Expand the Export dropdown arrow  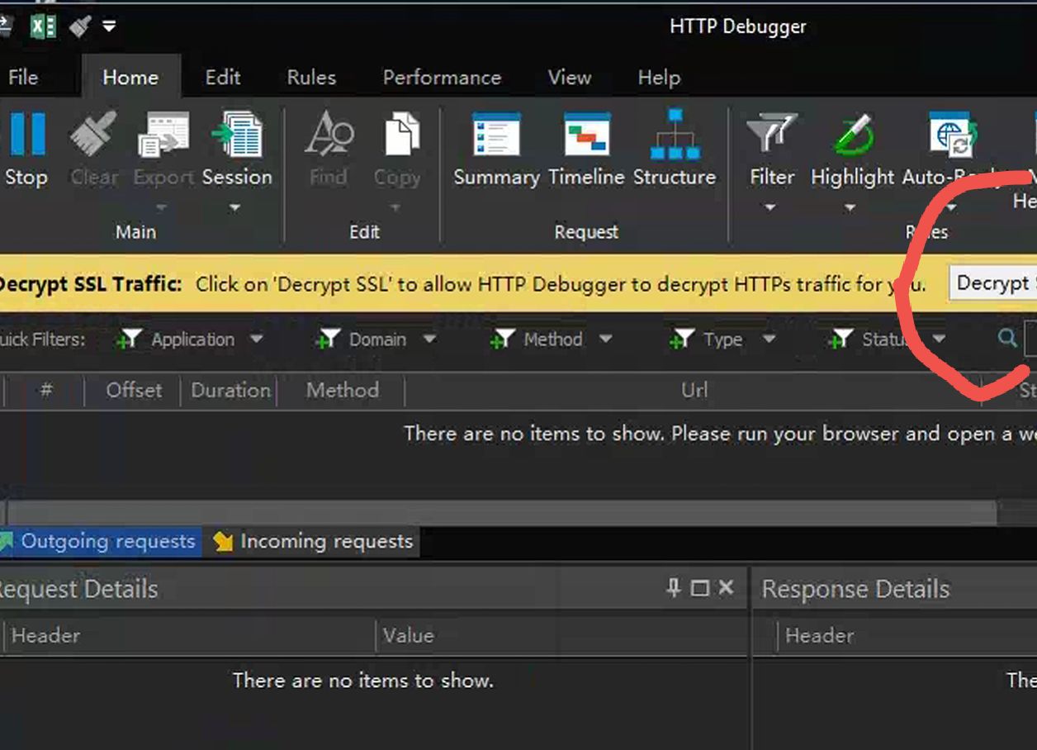point(163,207)
